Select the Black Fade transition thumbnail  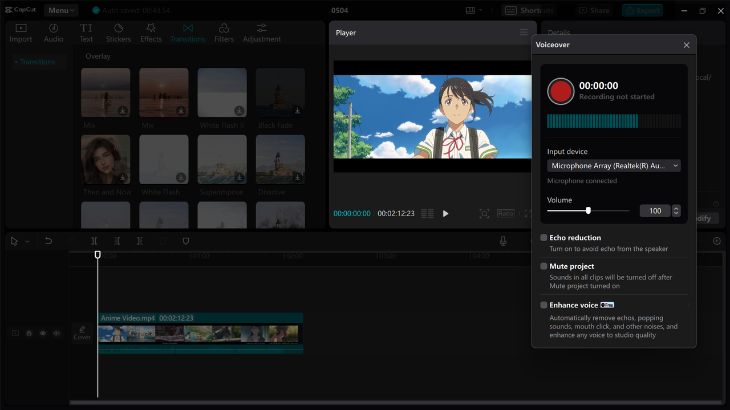point(280,93)
